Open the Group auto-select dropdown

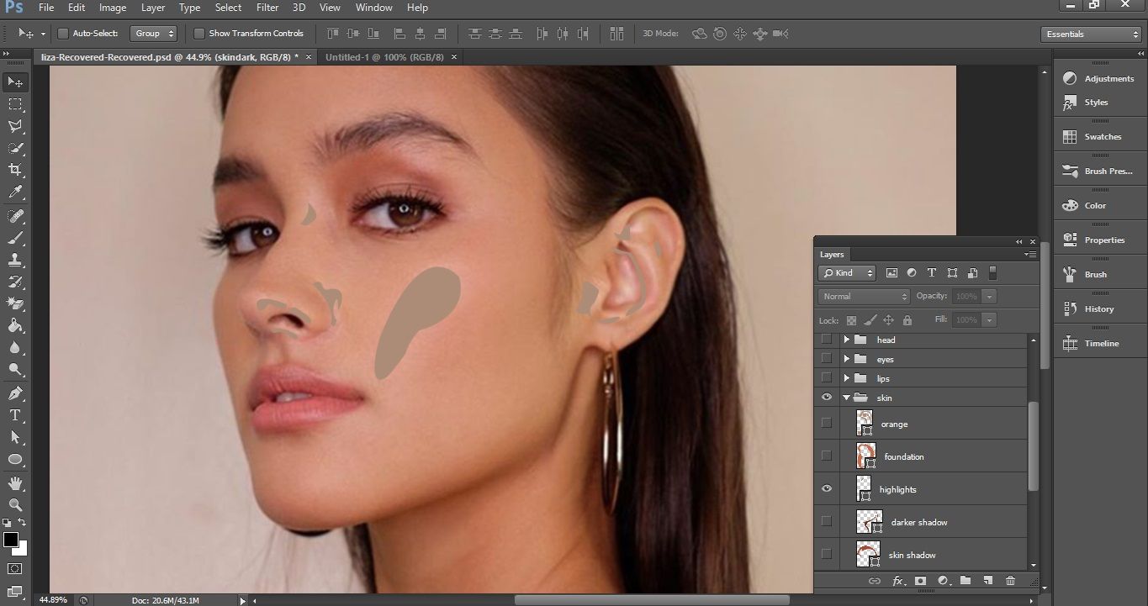point(155,34)
